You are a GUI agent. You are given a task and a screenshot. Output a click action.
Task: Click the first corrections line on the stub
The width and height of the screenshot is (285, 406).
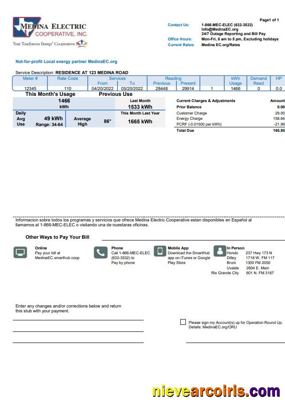pyautogui.click(x=78, y=320)
